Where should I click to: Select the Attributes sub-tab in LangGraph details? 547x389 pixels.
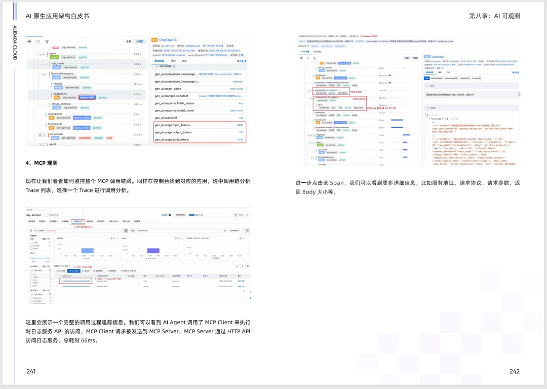[x=437, y=78]
